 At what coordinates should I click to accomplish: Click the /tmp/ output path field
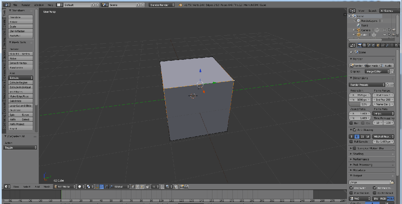pyautogui.click(x=369, y=182)
